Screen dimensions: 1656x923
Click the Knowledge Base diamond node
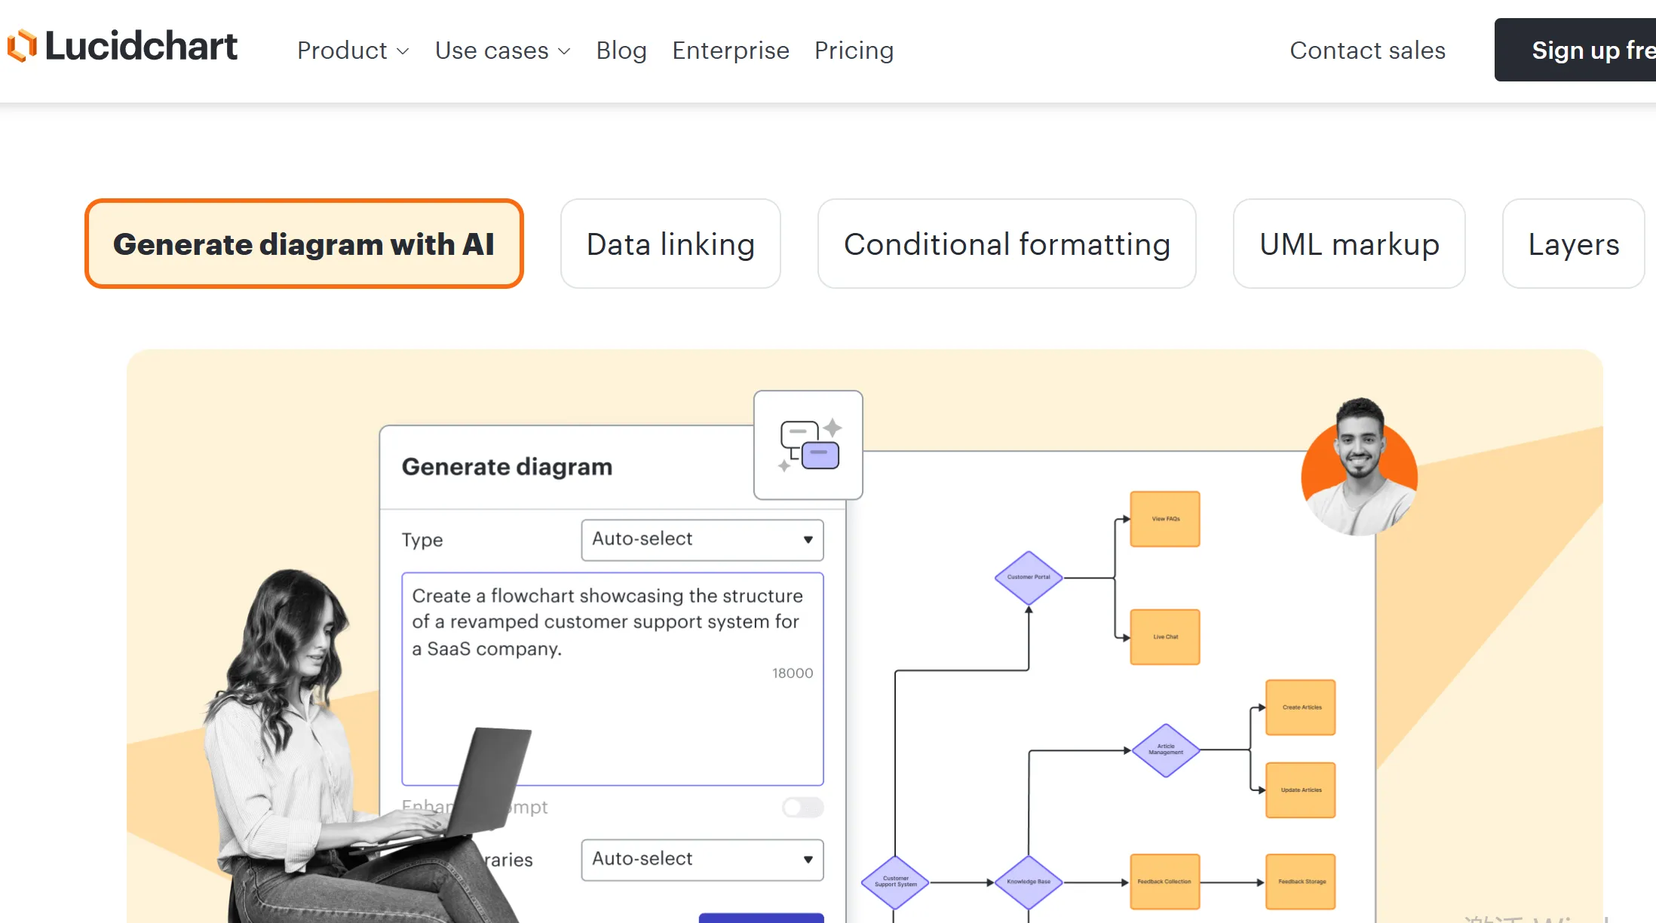[x=1029, y=882]
